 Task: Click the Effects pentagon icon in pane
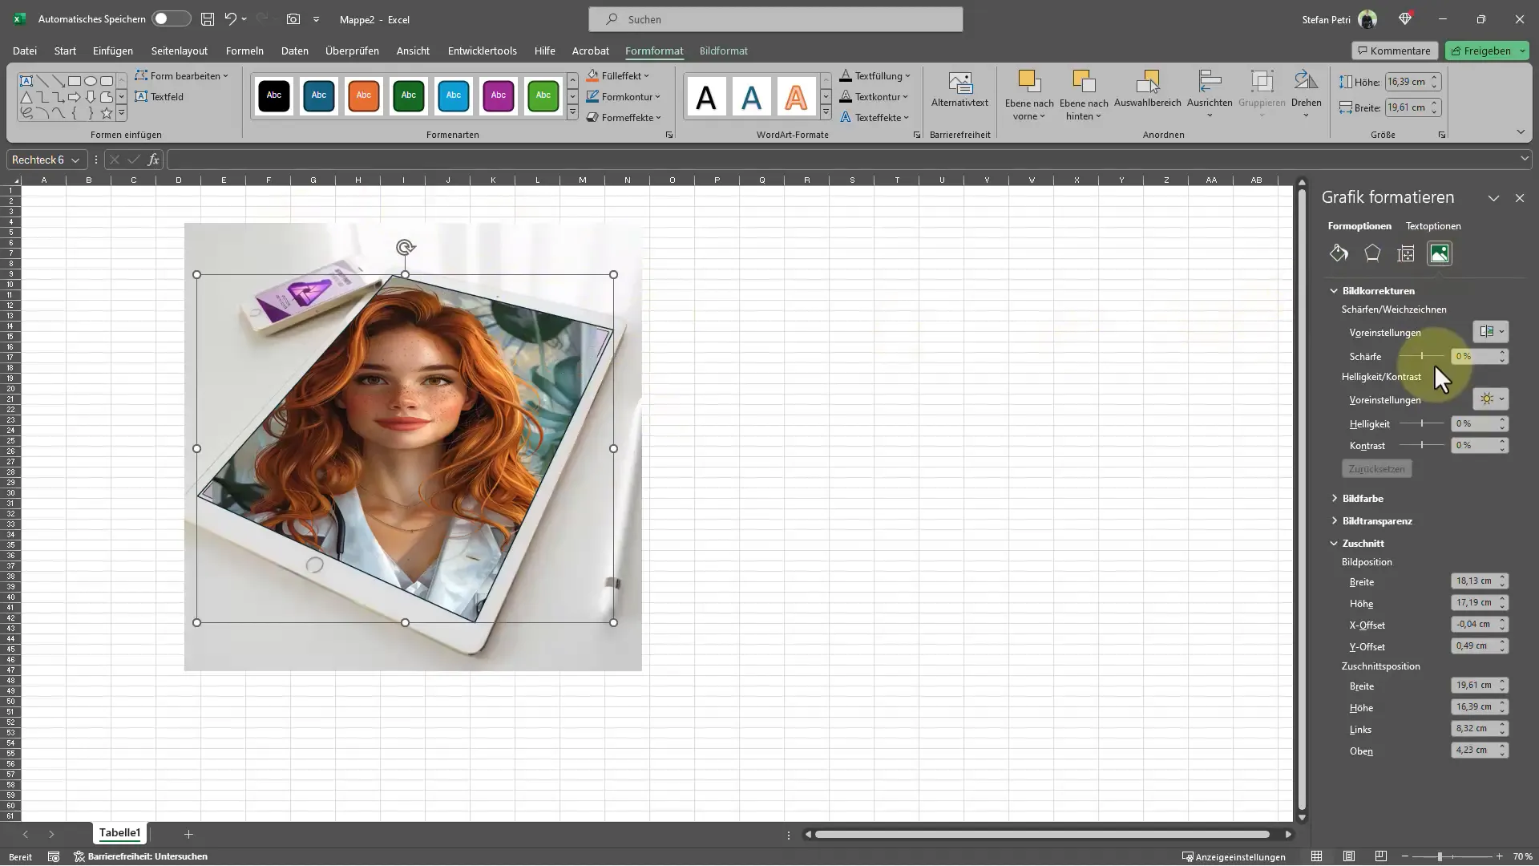pyautogui.click(x=1372, y=253)
